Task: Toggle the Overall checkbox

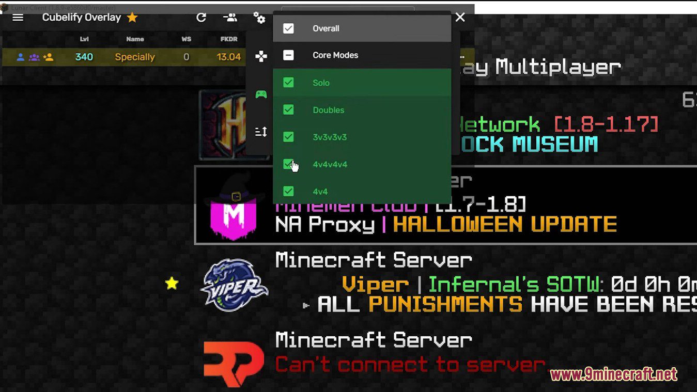Action: 288,28
